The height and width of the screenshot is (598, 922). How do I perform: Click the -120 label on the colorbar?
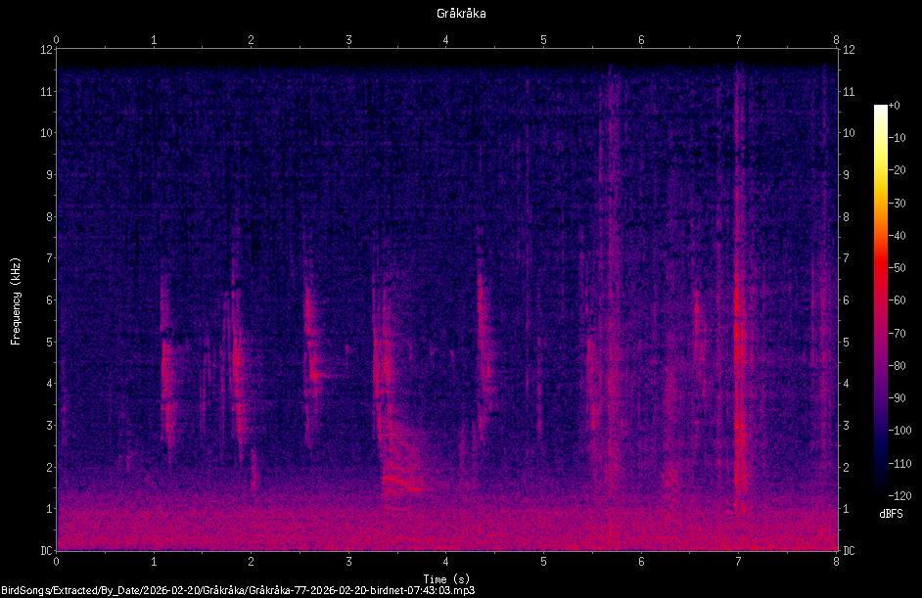coord(900,495)
